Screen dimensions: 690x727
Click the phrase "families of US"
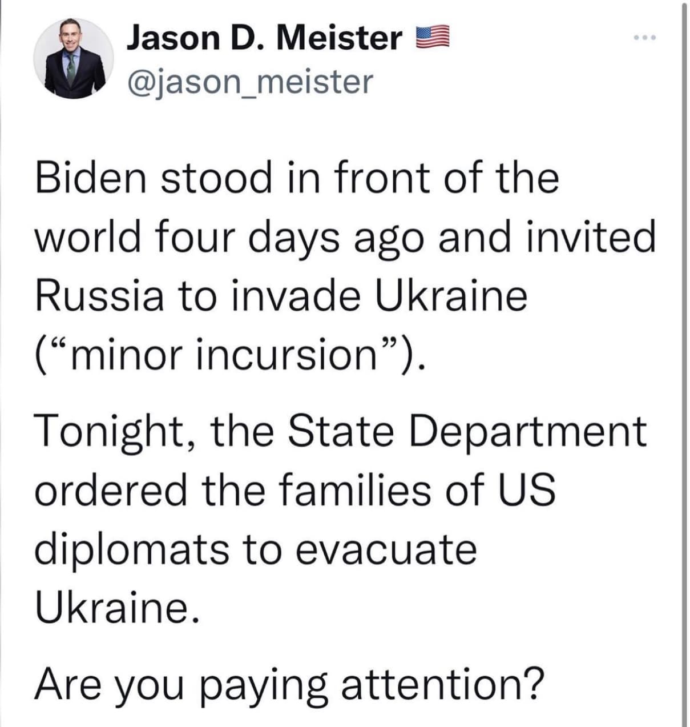(x=417, y=491)
